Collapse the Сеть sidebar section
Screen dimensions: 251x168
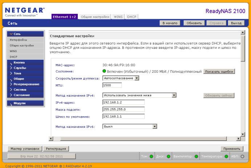tap(25, 34)
